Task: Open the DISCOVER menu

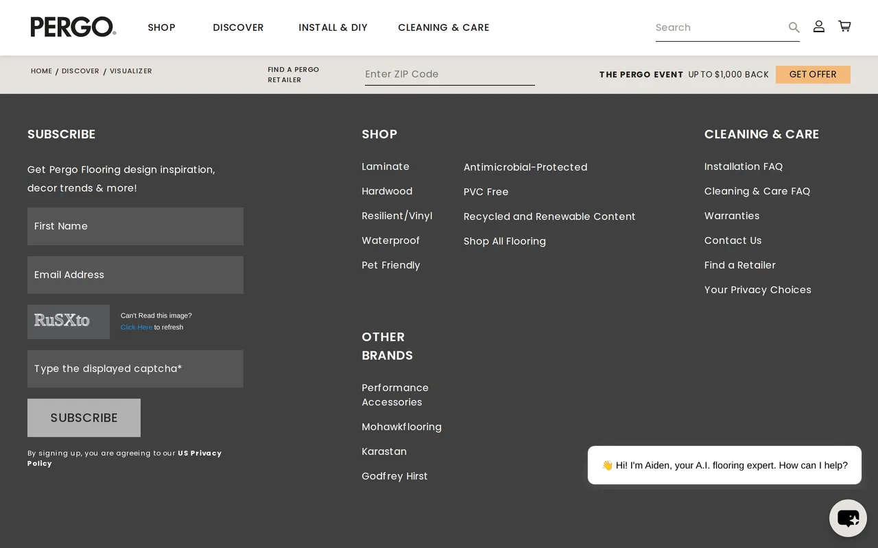Action: pyautogui.click(x=238, y=27)
